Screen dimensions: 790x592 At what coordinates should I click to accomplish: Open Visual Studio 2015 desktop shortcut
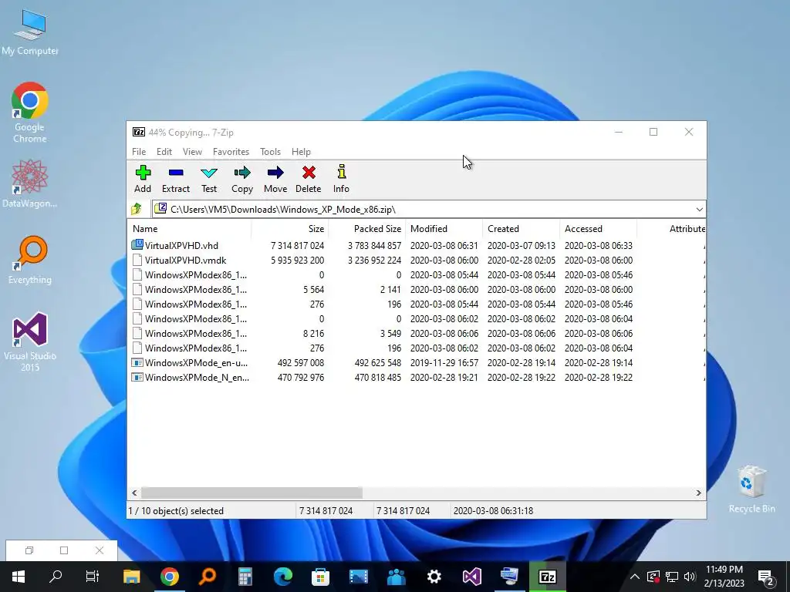[30, 341]
